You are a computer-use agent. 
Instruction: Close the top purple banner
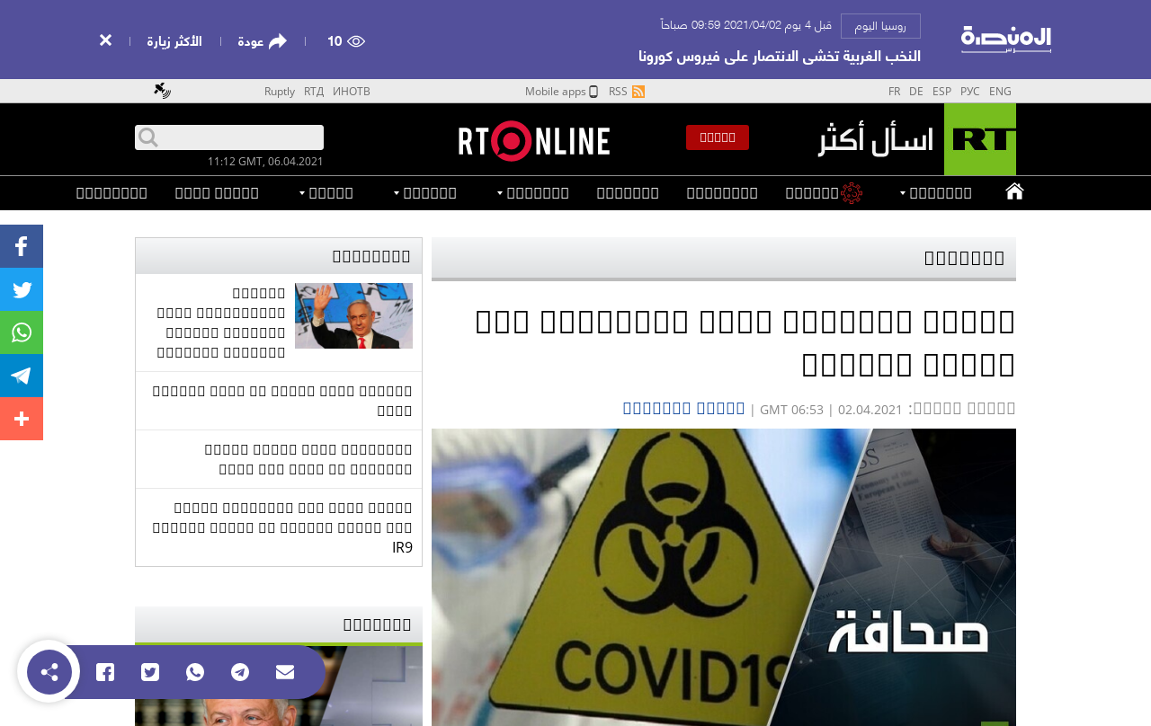pyautogui.click(x=105, y=40)
